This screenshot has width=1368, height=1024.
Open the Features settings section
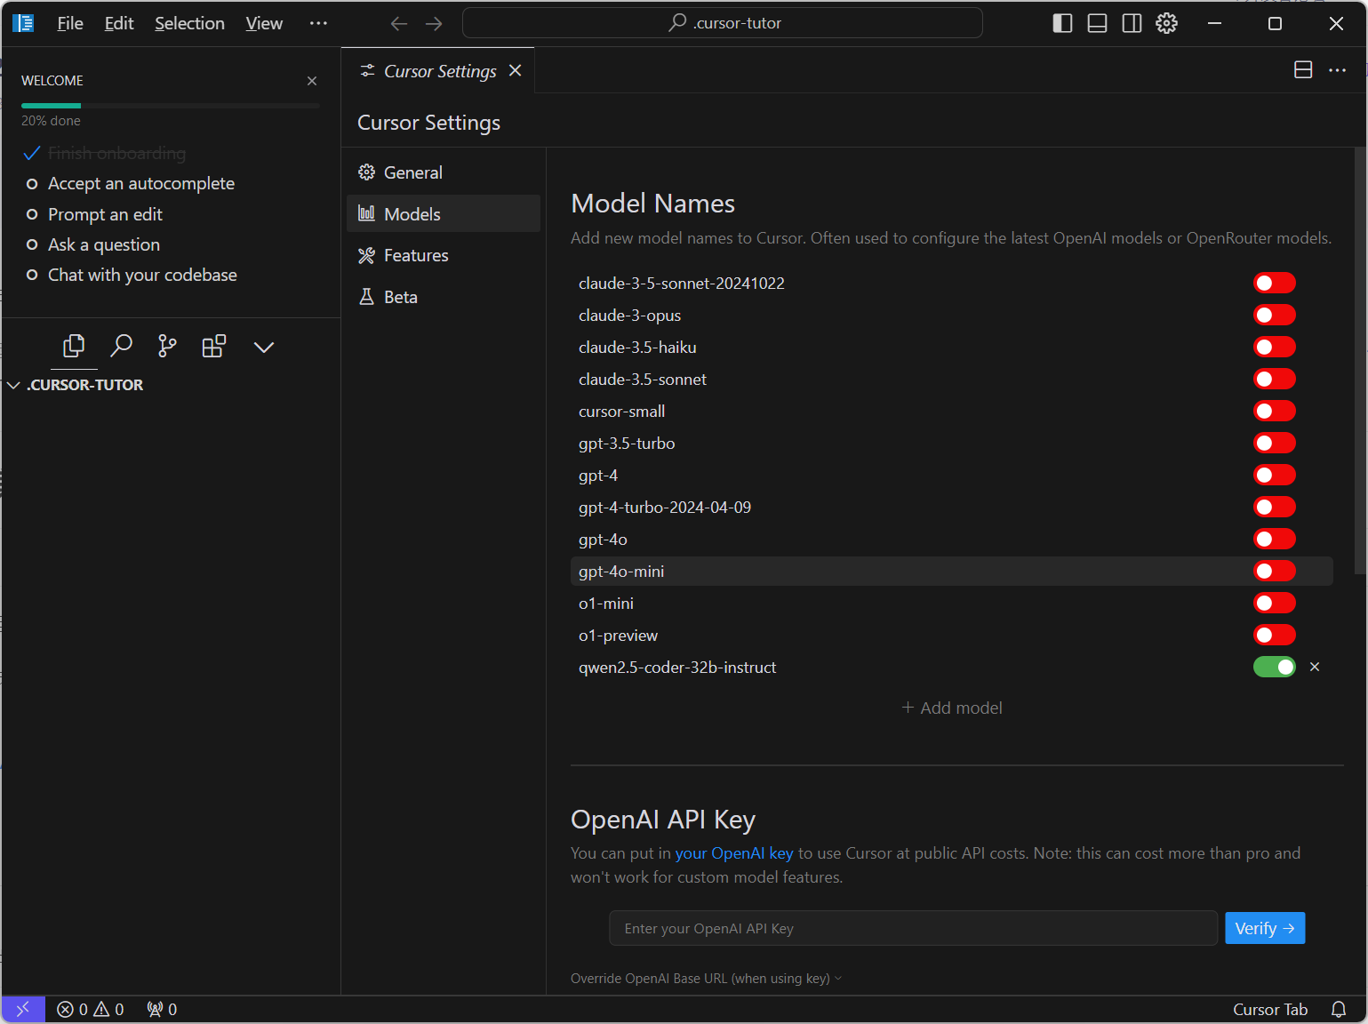click(x=444, y=255)
